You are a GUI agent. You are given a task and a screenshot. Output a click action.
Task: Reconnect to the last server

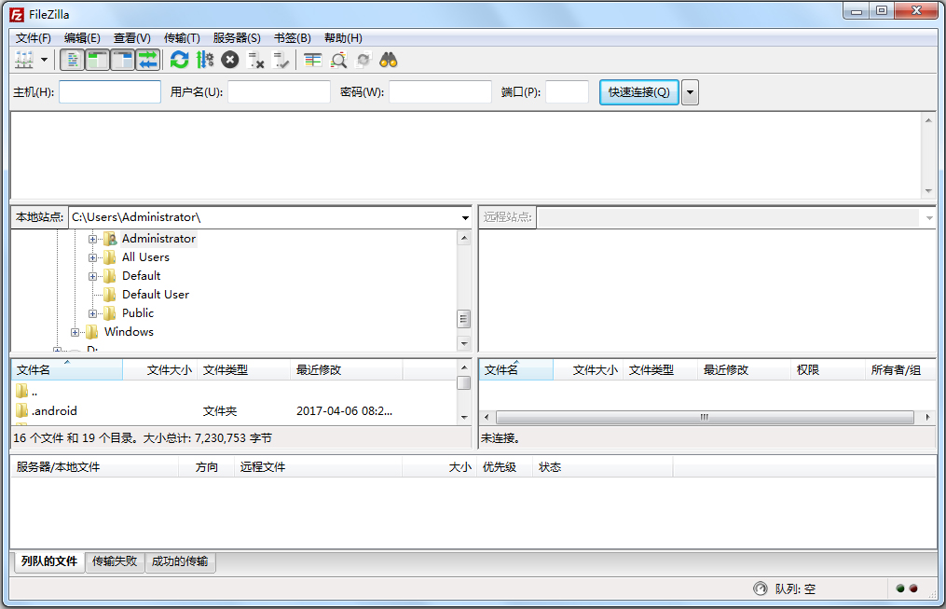tap(281, 60)
